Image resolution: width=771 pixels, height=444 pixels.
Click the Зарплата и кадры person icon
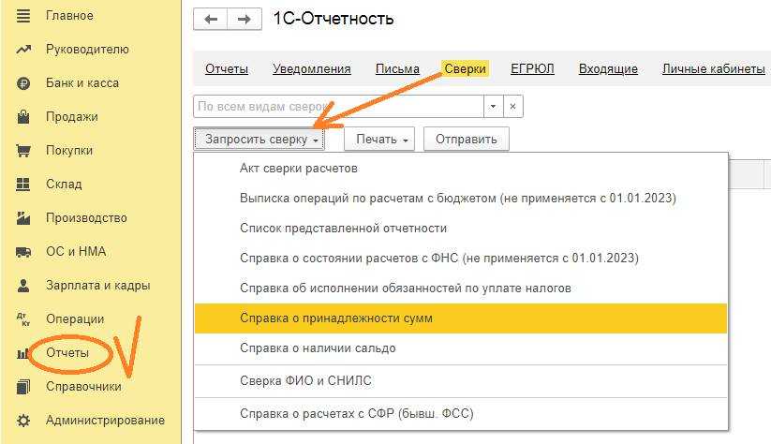click(23, 286)
